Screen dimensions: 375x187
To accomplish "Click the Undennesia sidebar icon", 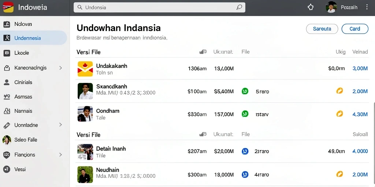I will click(x=7, y=38).
